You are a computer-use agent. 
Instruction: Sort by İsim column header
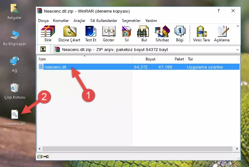point(85,59)
